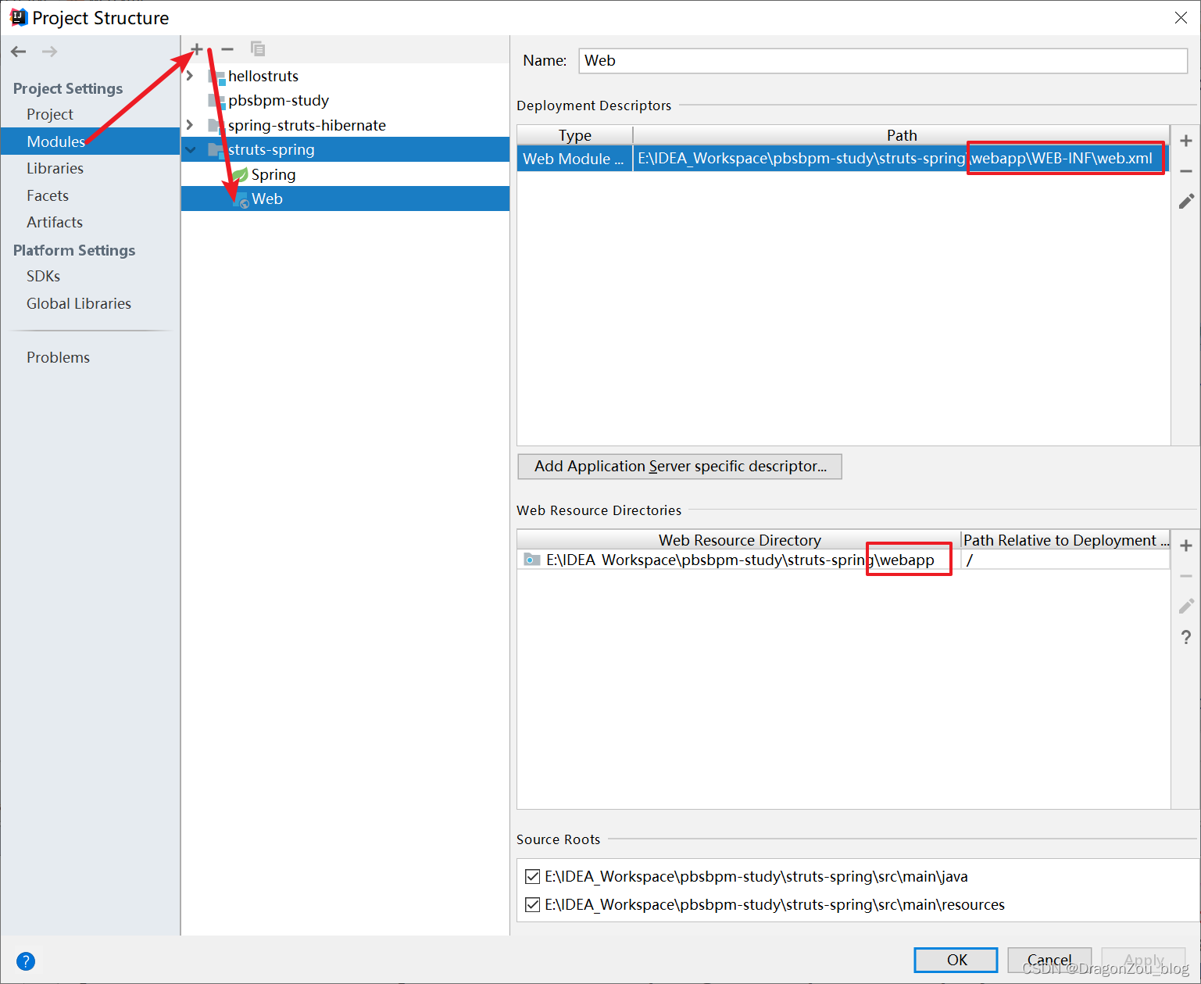This screenshot has width=1201, height=984.
Task: Open Artifacts settings
Action: pos(55,222)
